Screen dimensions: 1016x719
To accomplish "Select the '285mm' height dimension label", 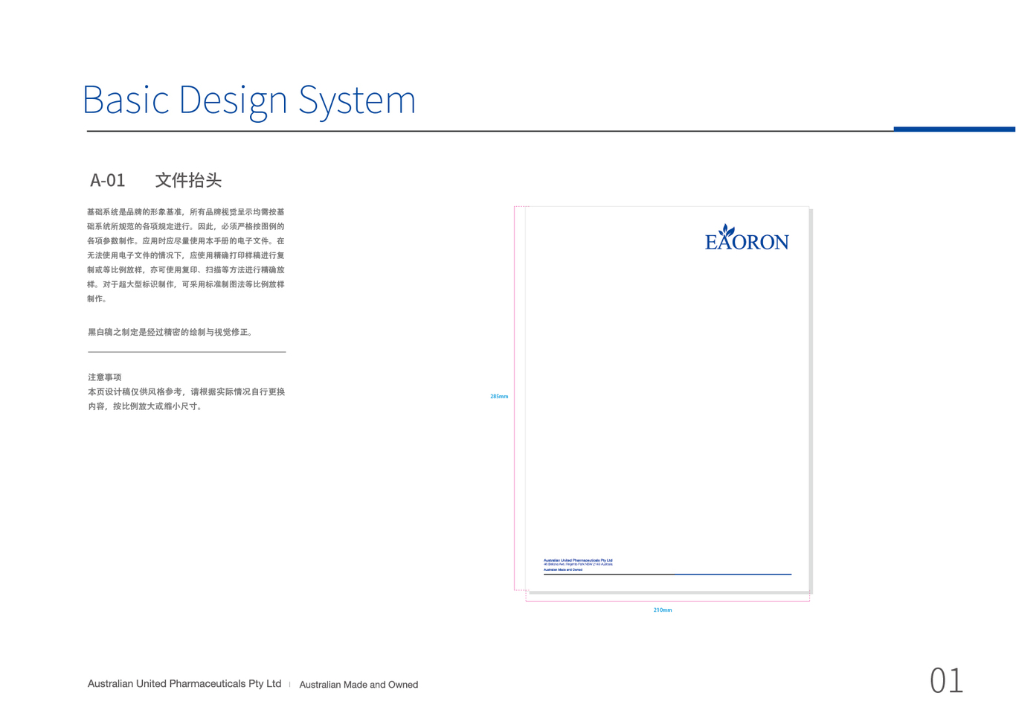I will point(499,397).
